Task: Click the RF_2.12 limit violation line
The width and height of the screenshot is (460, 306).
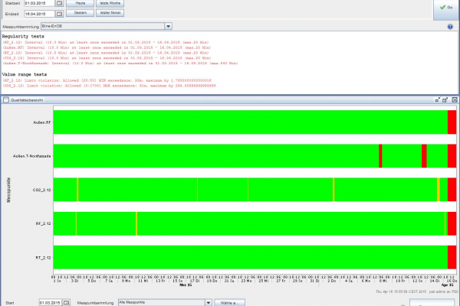Action: point(107,80)
